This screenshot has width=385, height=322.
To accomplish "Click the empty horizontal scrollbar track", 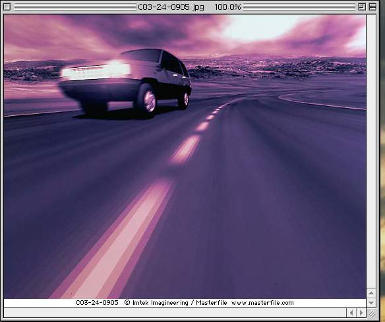I will click(175, 313).
